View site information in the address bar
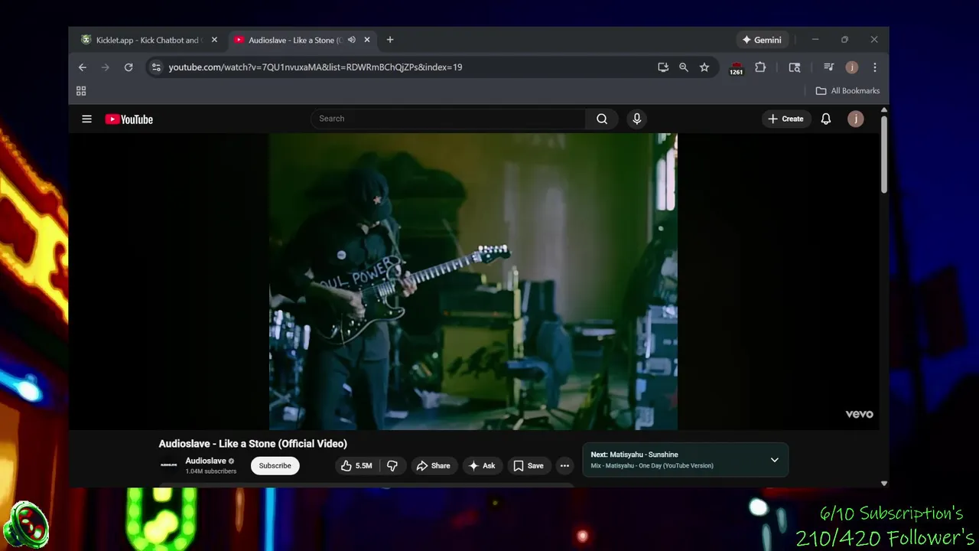 point(156,67)
